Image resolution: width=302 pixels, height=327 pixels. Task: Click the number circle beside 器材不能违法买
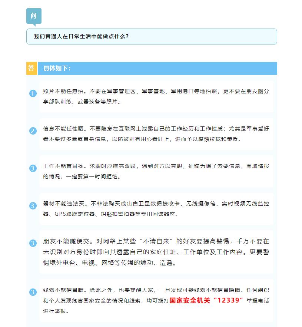tap(33, 206)
